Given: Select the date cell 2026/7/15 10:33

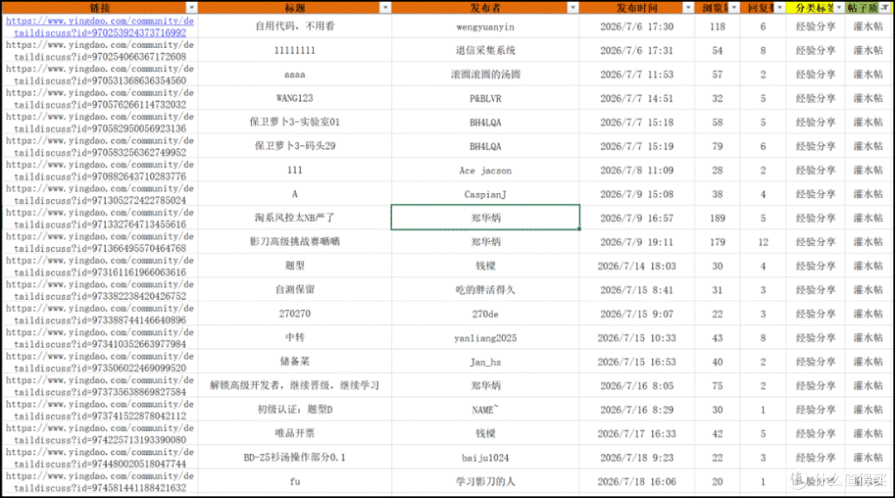Looking at the screenshot, I should click(637, 338).
